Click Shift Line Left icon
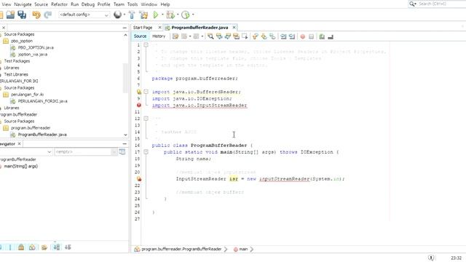 coord(283,36)
